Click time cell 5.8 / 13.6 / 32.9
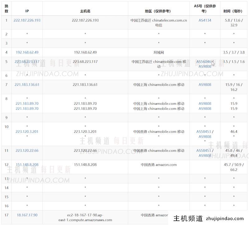 coord(234,22)
